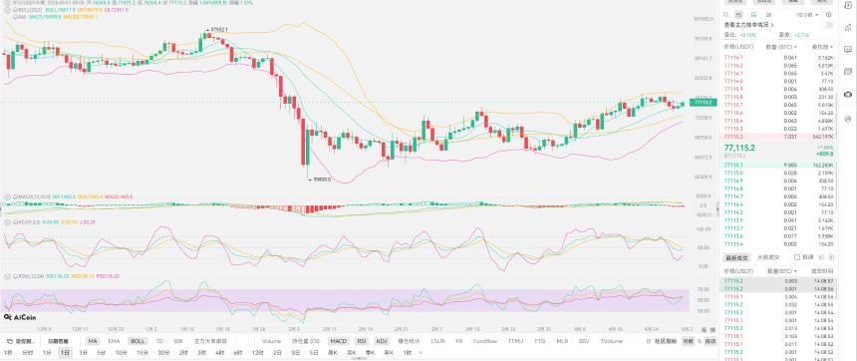Switch price scale to 对数 mode

(688, 341)
